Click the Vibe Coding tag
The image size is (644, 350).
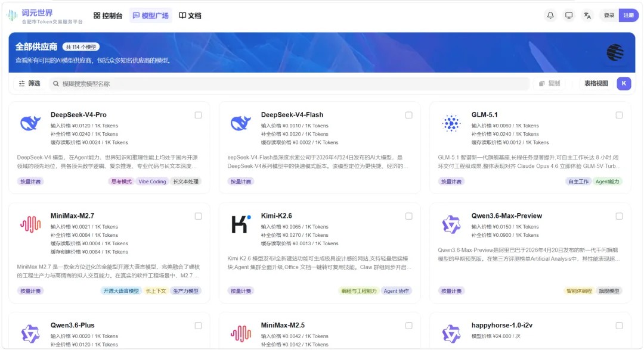click(153, 182)
